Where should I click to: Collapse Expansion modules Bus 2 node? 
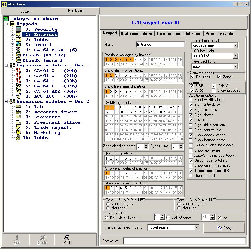tap(6, 101)
